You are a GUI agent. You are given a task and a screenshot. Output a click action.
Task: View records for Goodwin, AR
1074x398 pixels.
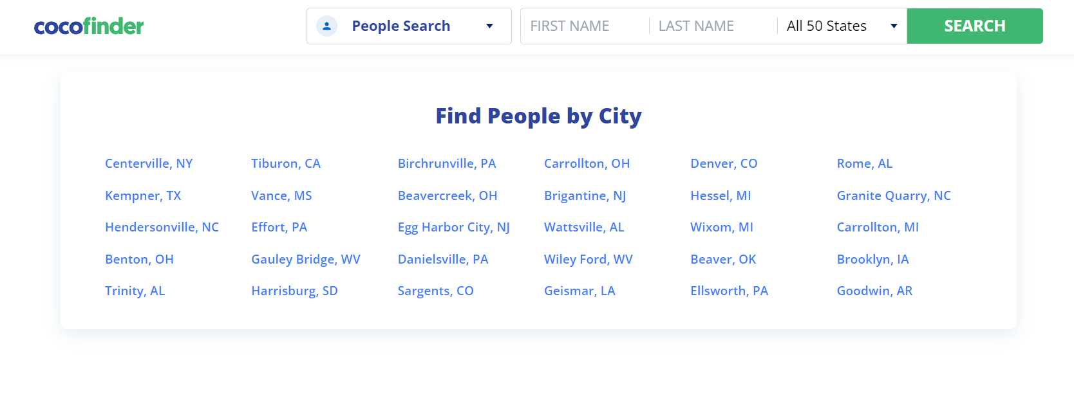click(x=874, y=291)
